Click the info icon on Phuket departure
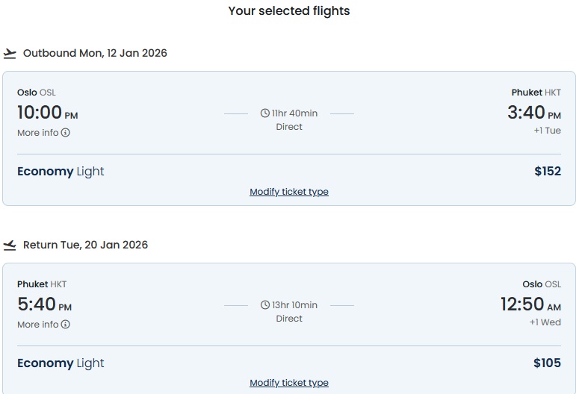The height and width of the screenshot is (394, 576). 66,325
